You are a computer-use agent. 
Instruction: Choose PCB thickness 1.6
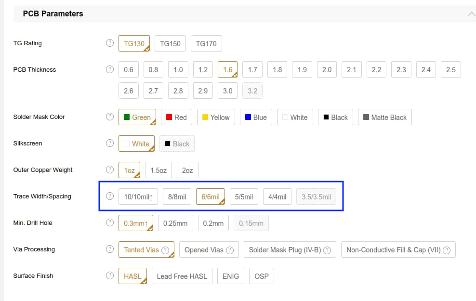(228, 69)
